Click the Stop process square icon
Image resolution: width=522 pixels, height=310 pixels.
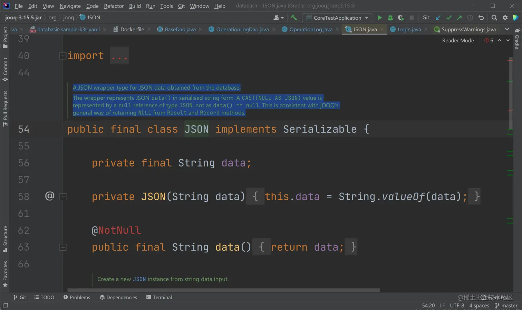[x=412, y=18]
